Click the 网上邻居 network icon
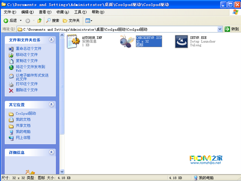Viewport: 241px width, 181px height. coord(11,138)
